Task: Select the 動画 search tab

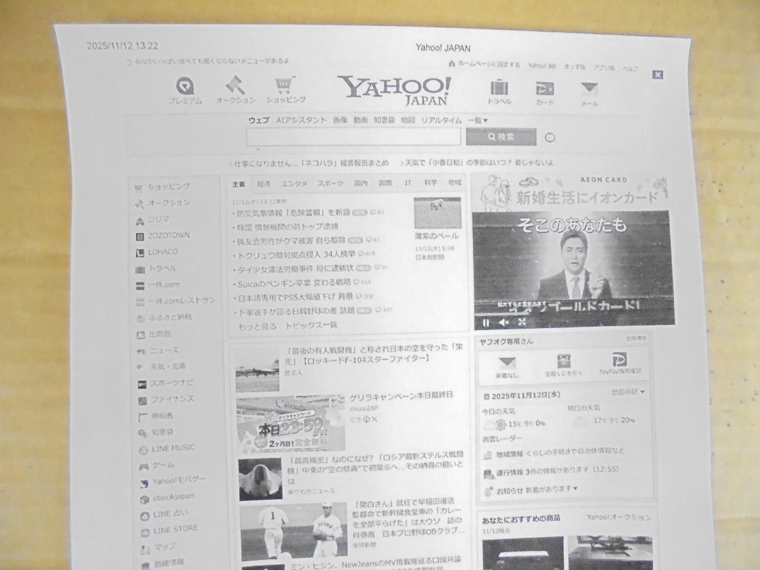Action: tap(360, 120)
